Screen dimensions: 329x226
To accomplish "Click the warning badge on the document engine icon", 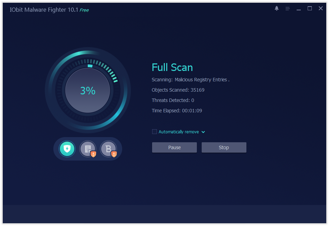I will pos(93,154).
